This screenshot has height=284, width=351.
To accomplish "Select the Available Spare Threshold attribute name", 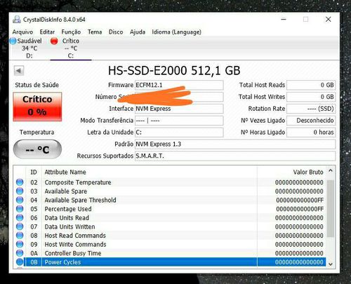I will point(80,200).
